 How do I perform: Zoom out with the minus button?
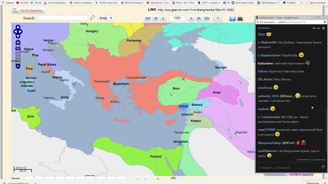tap(18, 66)
